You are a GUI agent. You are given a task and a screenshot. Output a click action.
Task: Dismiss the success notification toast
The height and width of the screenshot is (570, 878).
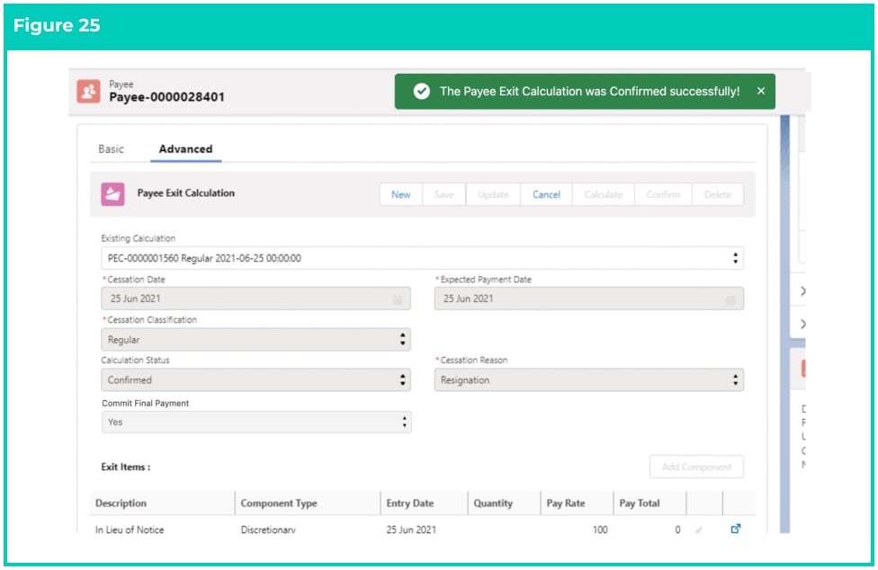[x=760, y=91]
